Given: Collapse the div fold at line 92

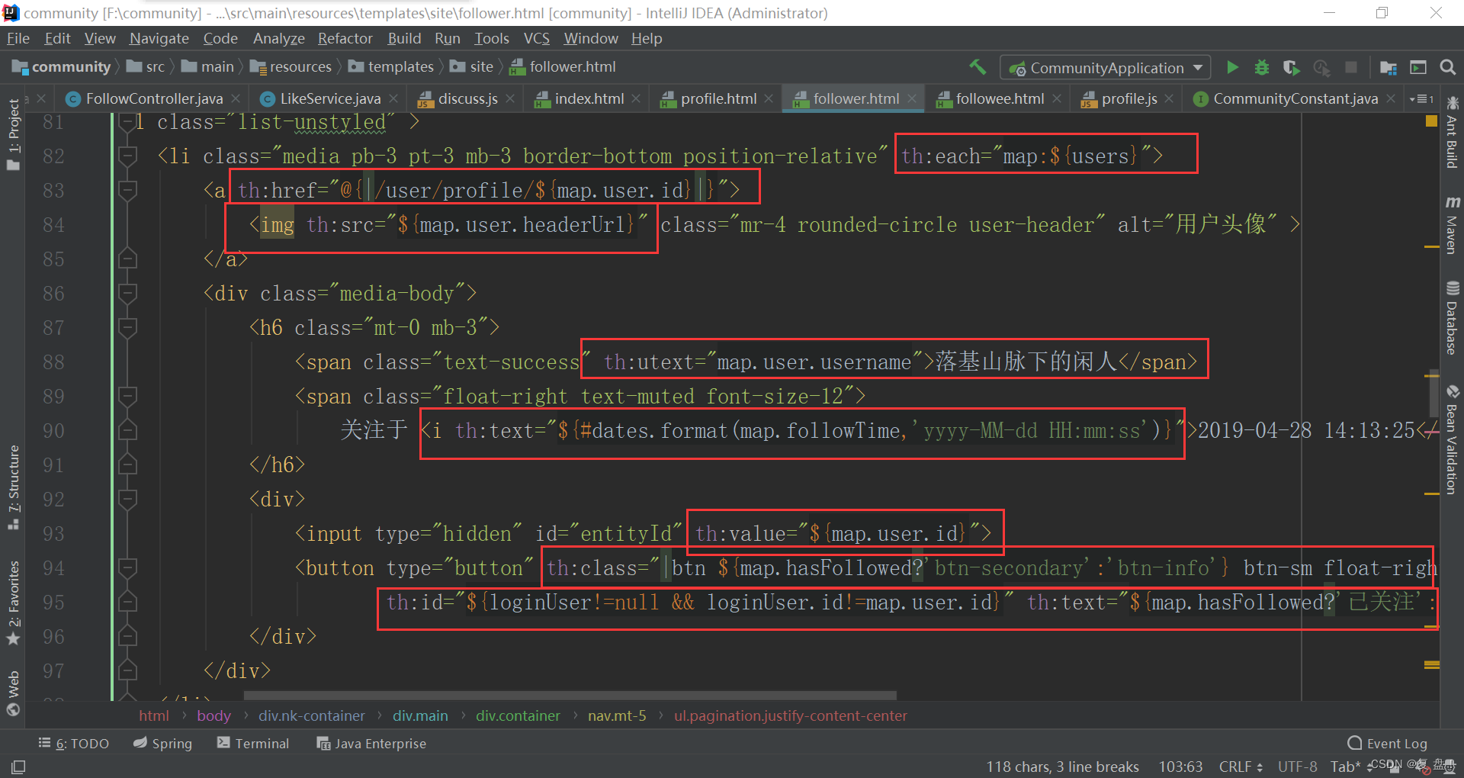Looking at the screenshot, I should click(x=127, y=499).
